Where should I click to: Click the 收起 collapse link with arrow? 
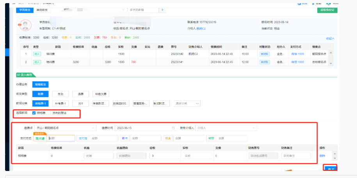330,38
